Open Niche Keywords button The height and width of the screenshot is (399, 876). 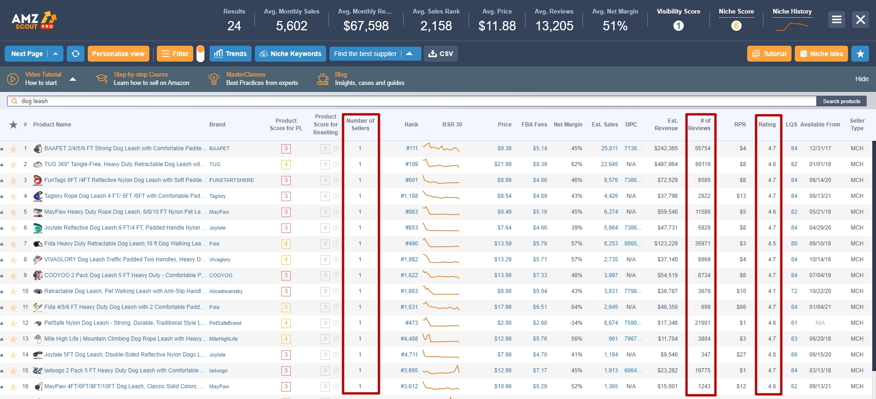coord(290,54)
